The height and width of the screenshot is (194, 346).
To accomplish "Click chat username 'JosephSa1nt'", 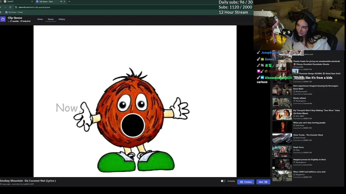I will point(270,53).
